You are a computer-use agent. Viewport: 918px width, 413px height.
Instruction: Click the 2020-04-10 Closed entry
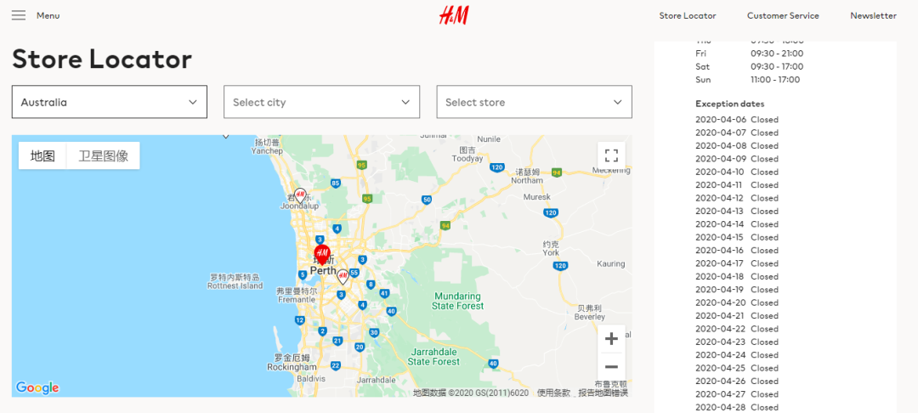(736, 172)
